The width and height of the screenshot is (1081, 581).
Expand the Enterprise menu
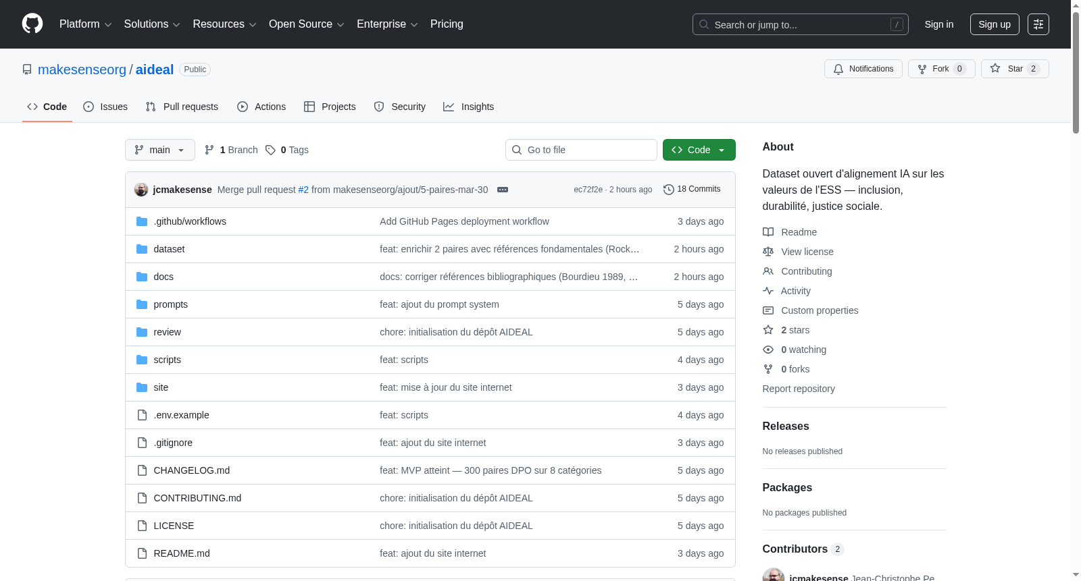click(387, 24)
